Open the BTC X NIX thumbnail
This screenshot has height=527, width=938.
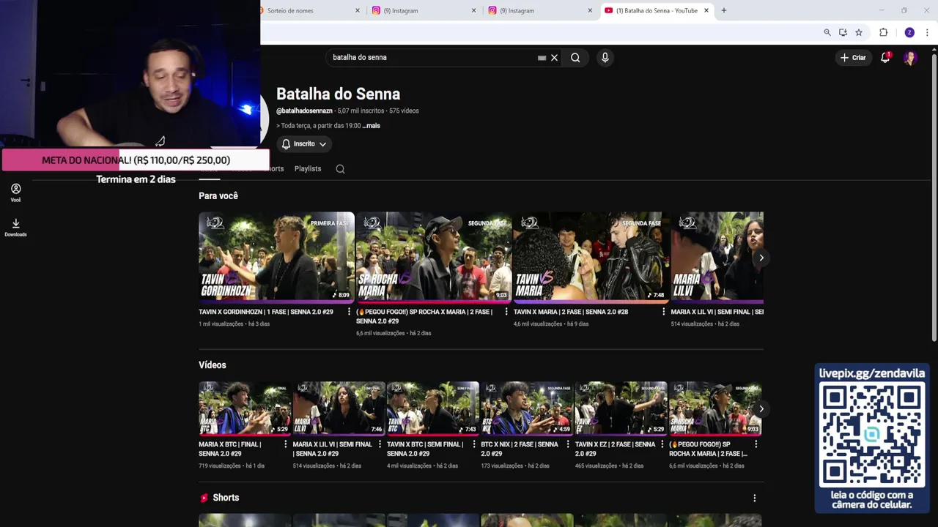tap(527, 408)
